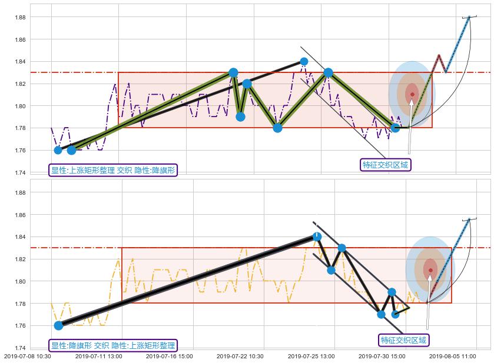Click the white upward arrow in bottom chart
The height and width of the screenshot is (363, 494).
[x=429, y=300]
